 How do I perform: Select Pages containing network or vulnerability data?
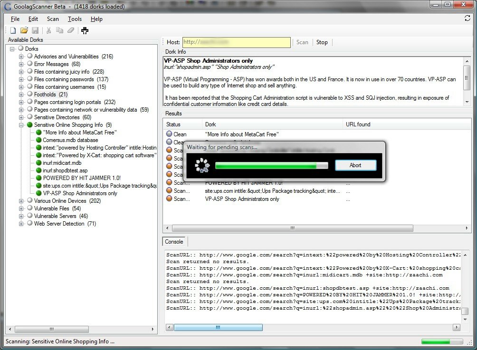pos(91,110)
